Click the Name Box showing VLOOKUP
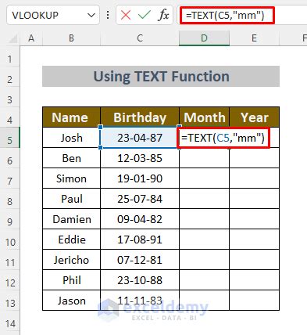This screenshot has height=335, width=307. tap(53, 15)
